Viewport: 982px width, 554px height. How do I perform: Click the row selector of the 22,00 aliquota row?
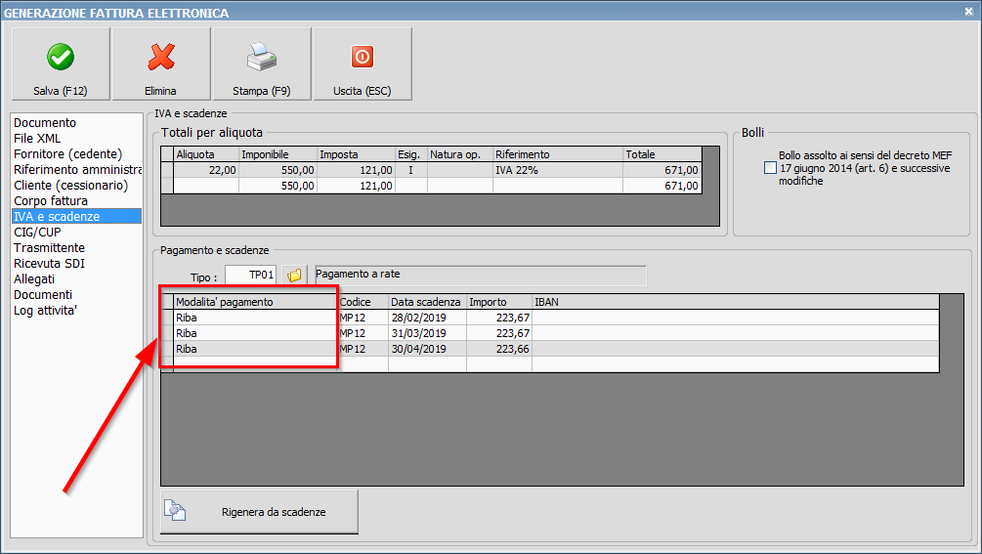pyautogui.click(x=167, y=170)
